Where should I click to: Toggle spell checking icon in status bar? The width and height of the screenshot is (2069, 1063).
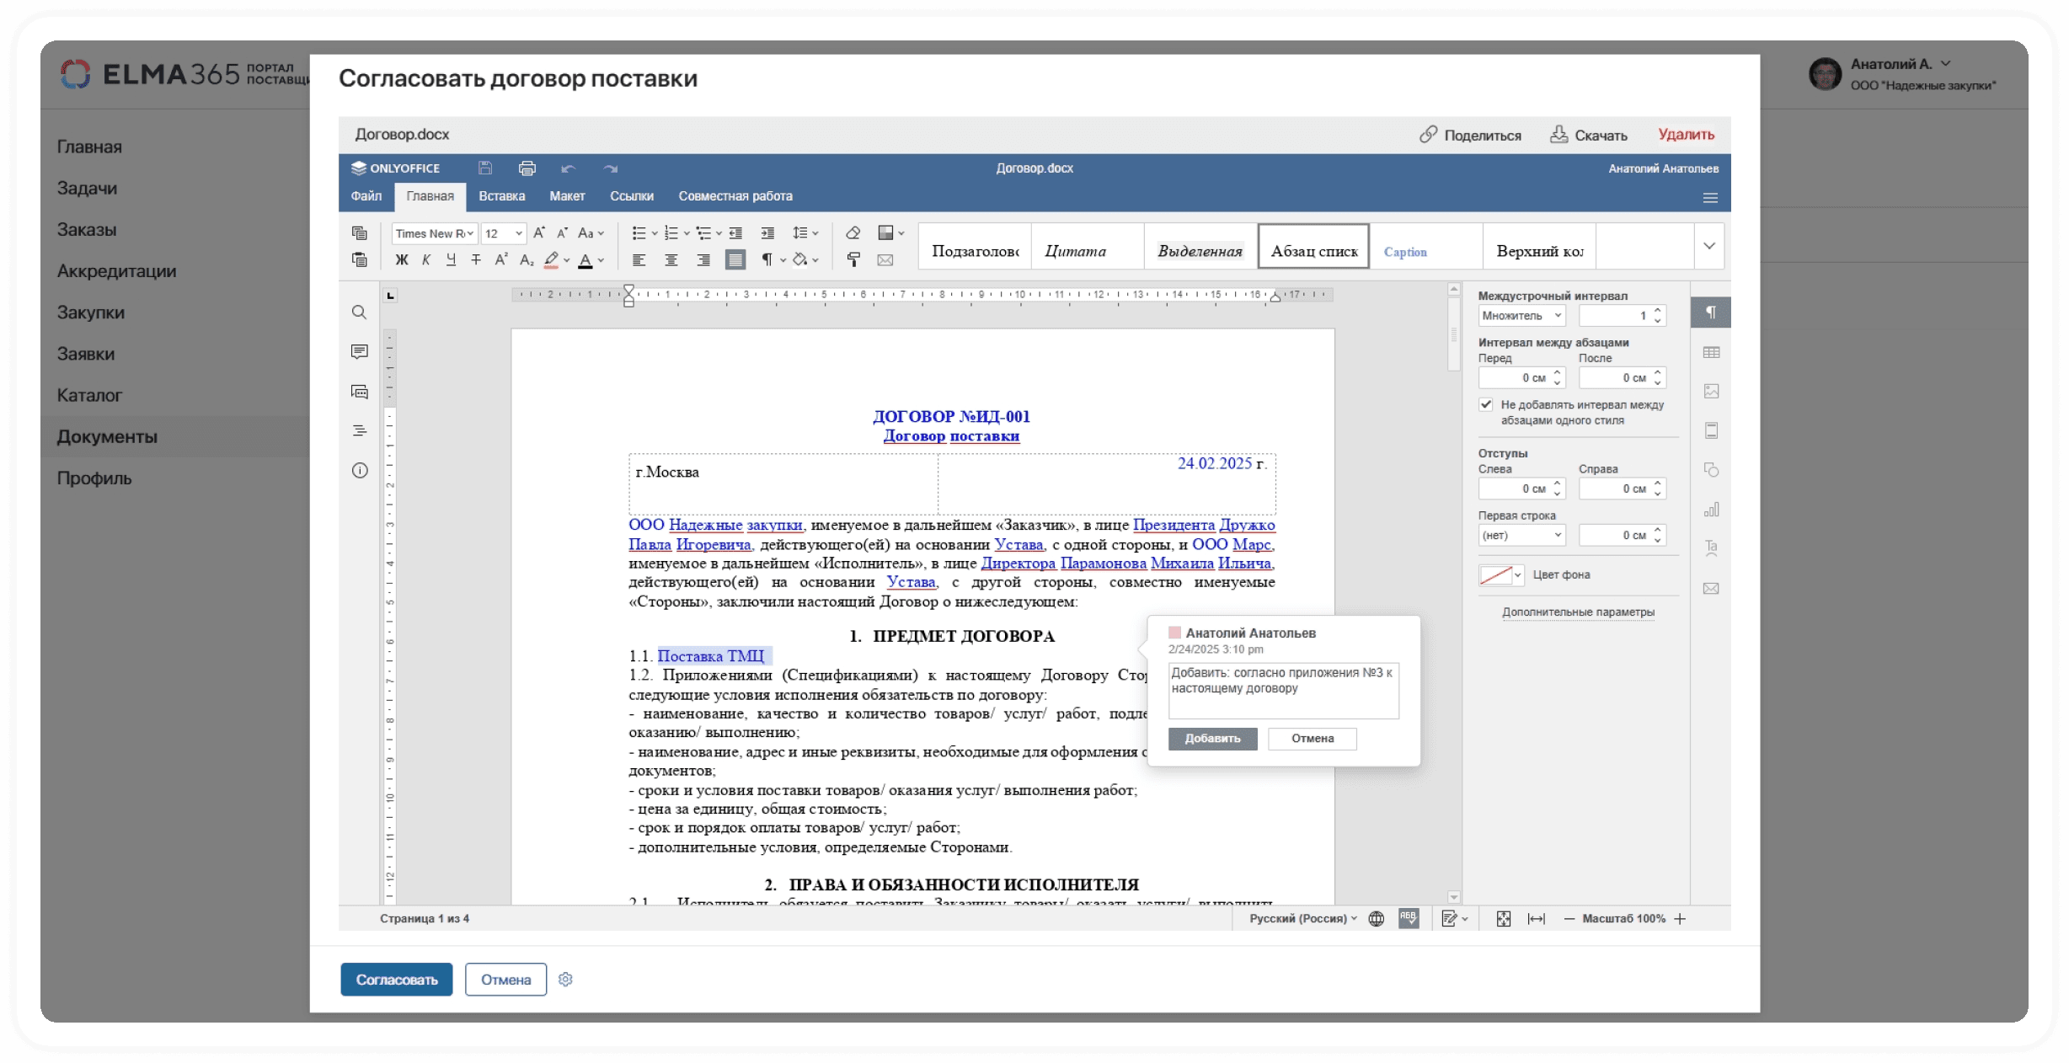[1409, 918]
